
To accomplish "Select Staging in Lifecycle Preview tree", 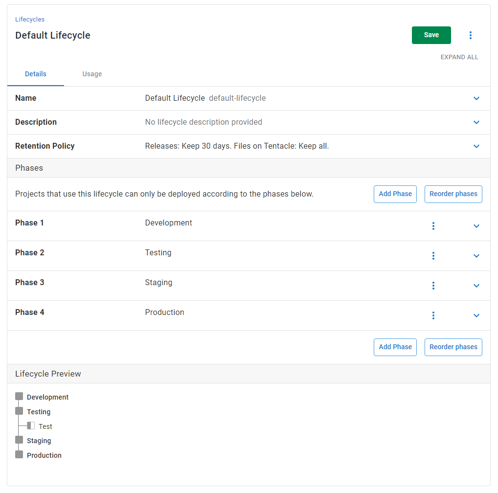I will (39, 441).
